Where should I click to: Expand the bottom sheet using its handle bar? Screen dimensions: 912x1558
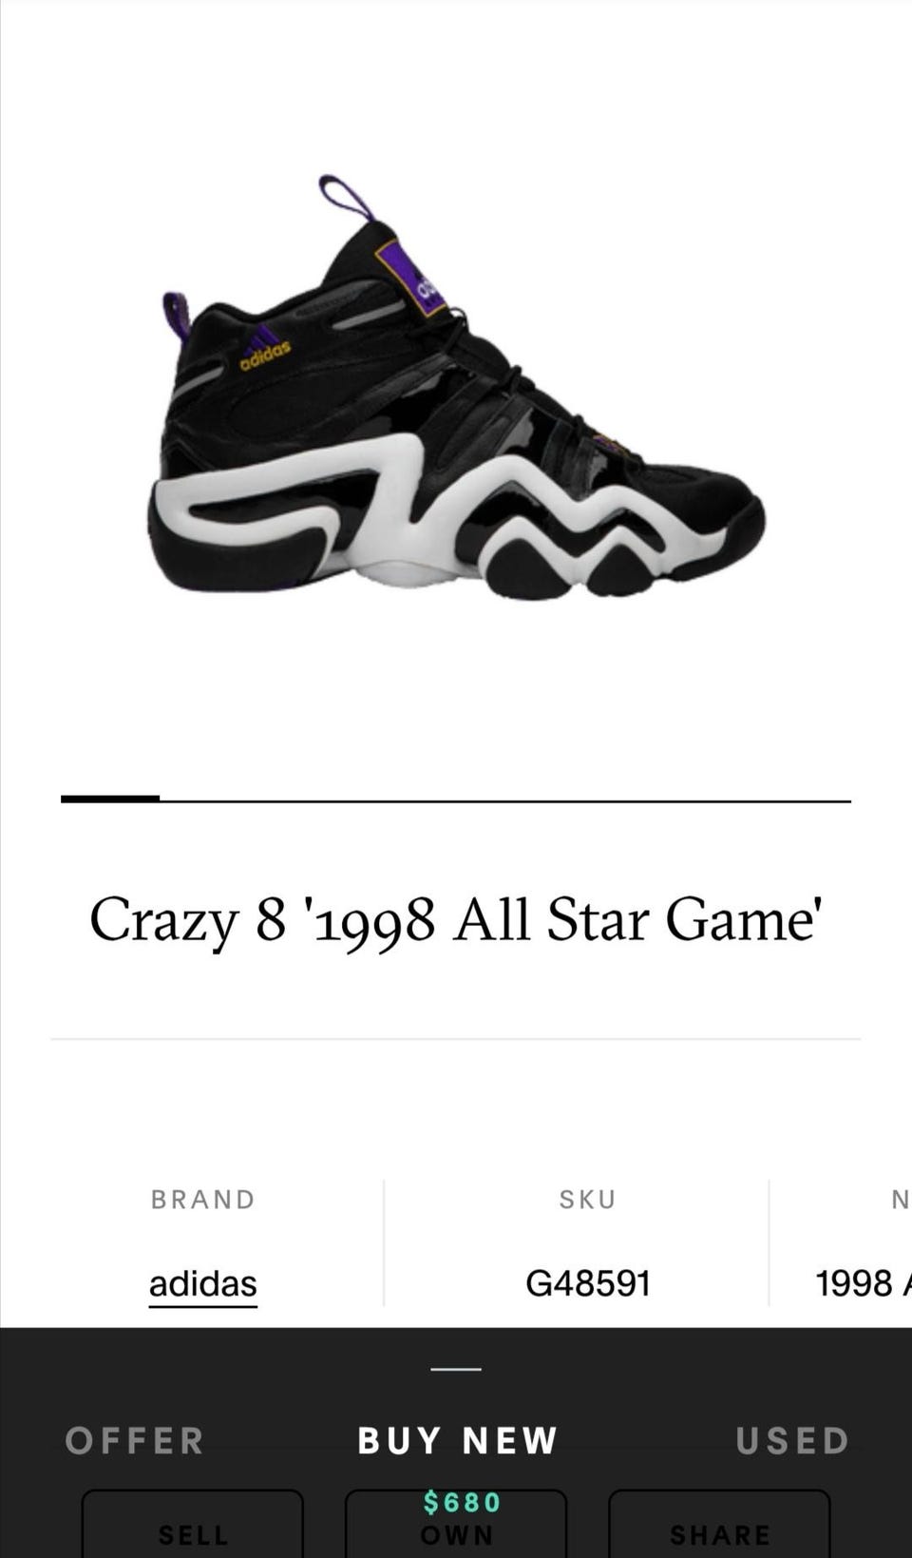tap(456, 1369)
